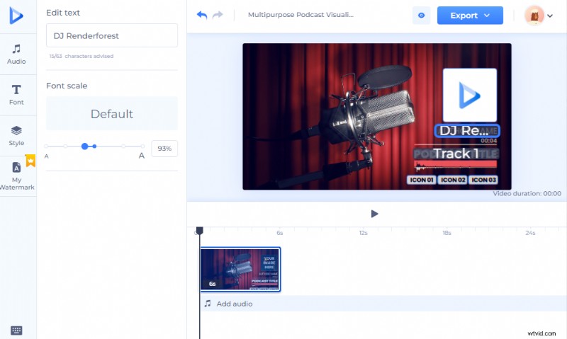Click the timeline playhead marker

[x=200, y=231]
